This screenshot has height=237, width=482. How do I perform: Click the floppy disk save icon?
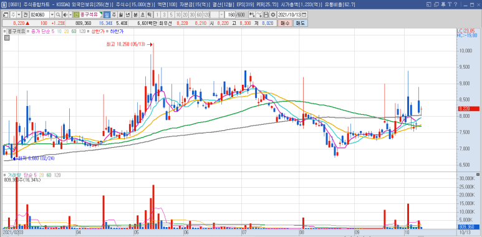coord(266,15)
